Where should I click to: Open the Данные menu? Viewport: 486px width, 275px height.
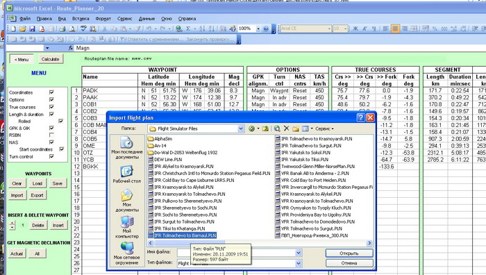(146, 19)
